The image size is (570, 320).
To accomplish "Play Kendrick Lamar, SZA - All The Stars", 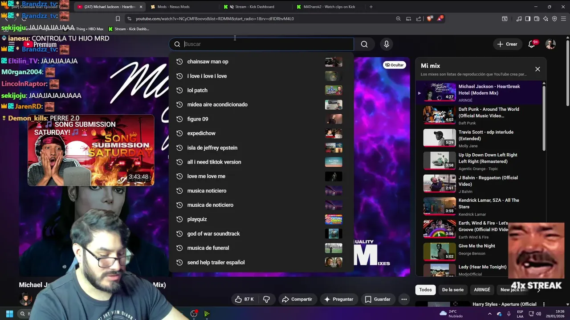I will click(x=479, y=206).
